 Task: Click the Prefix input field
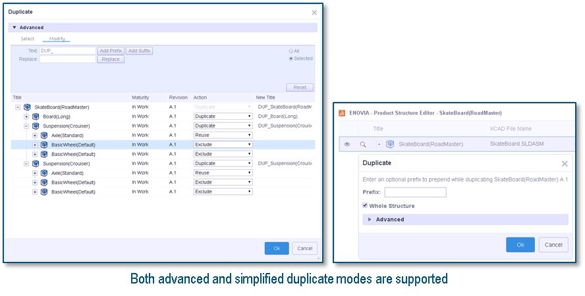coord(415,193)
